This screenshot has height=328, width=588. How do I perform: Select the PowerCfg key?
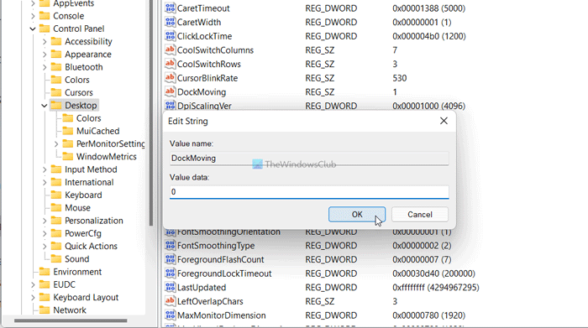83,233
